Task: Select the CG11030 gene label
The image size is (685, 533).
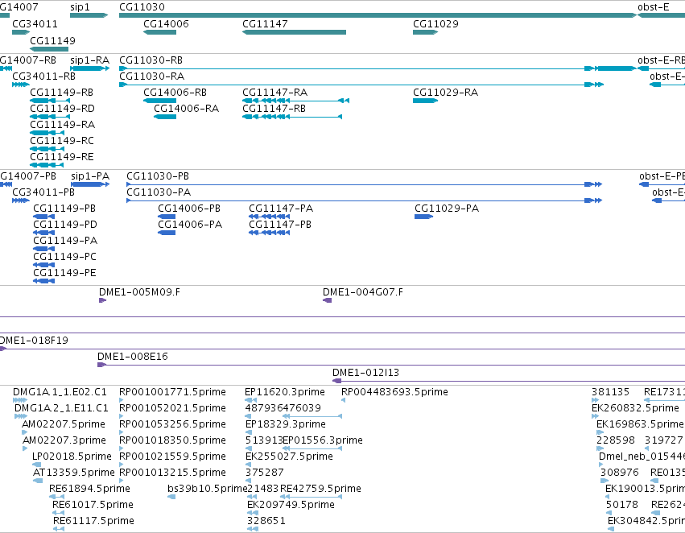Action: pyautogui.click(x=142, y=7)
